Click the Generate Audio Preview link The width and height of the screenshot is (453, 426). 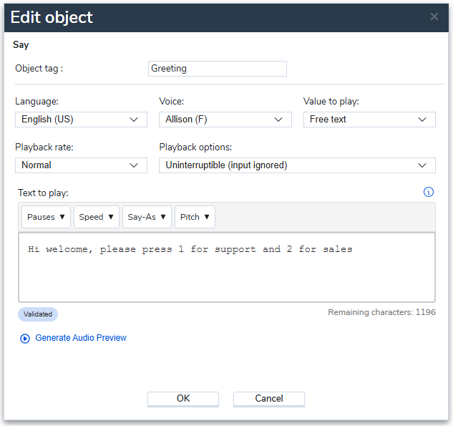81,338
